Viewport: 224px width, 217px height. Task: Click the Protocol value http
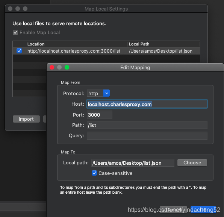93,93
